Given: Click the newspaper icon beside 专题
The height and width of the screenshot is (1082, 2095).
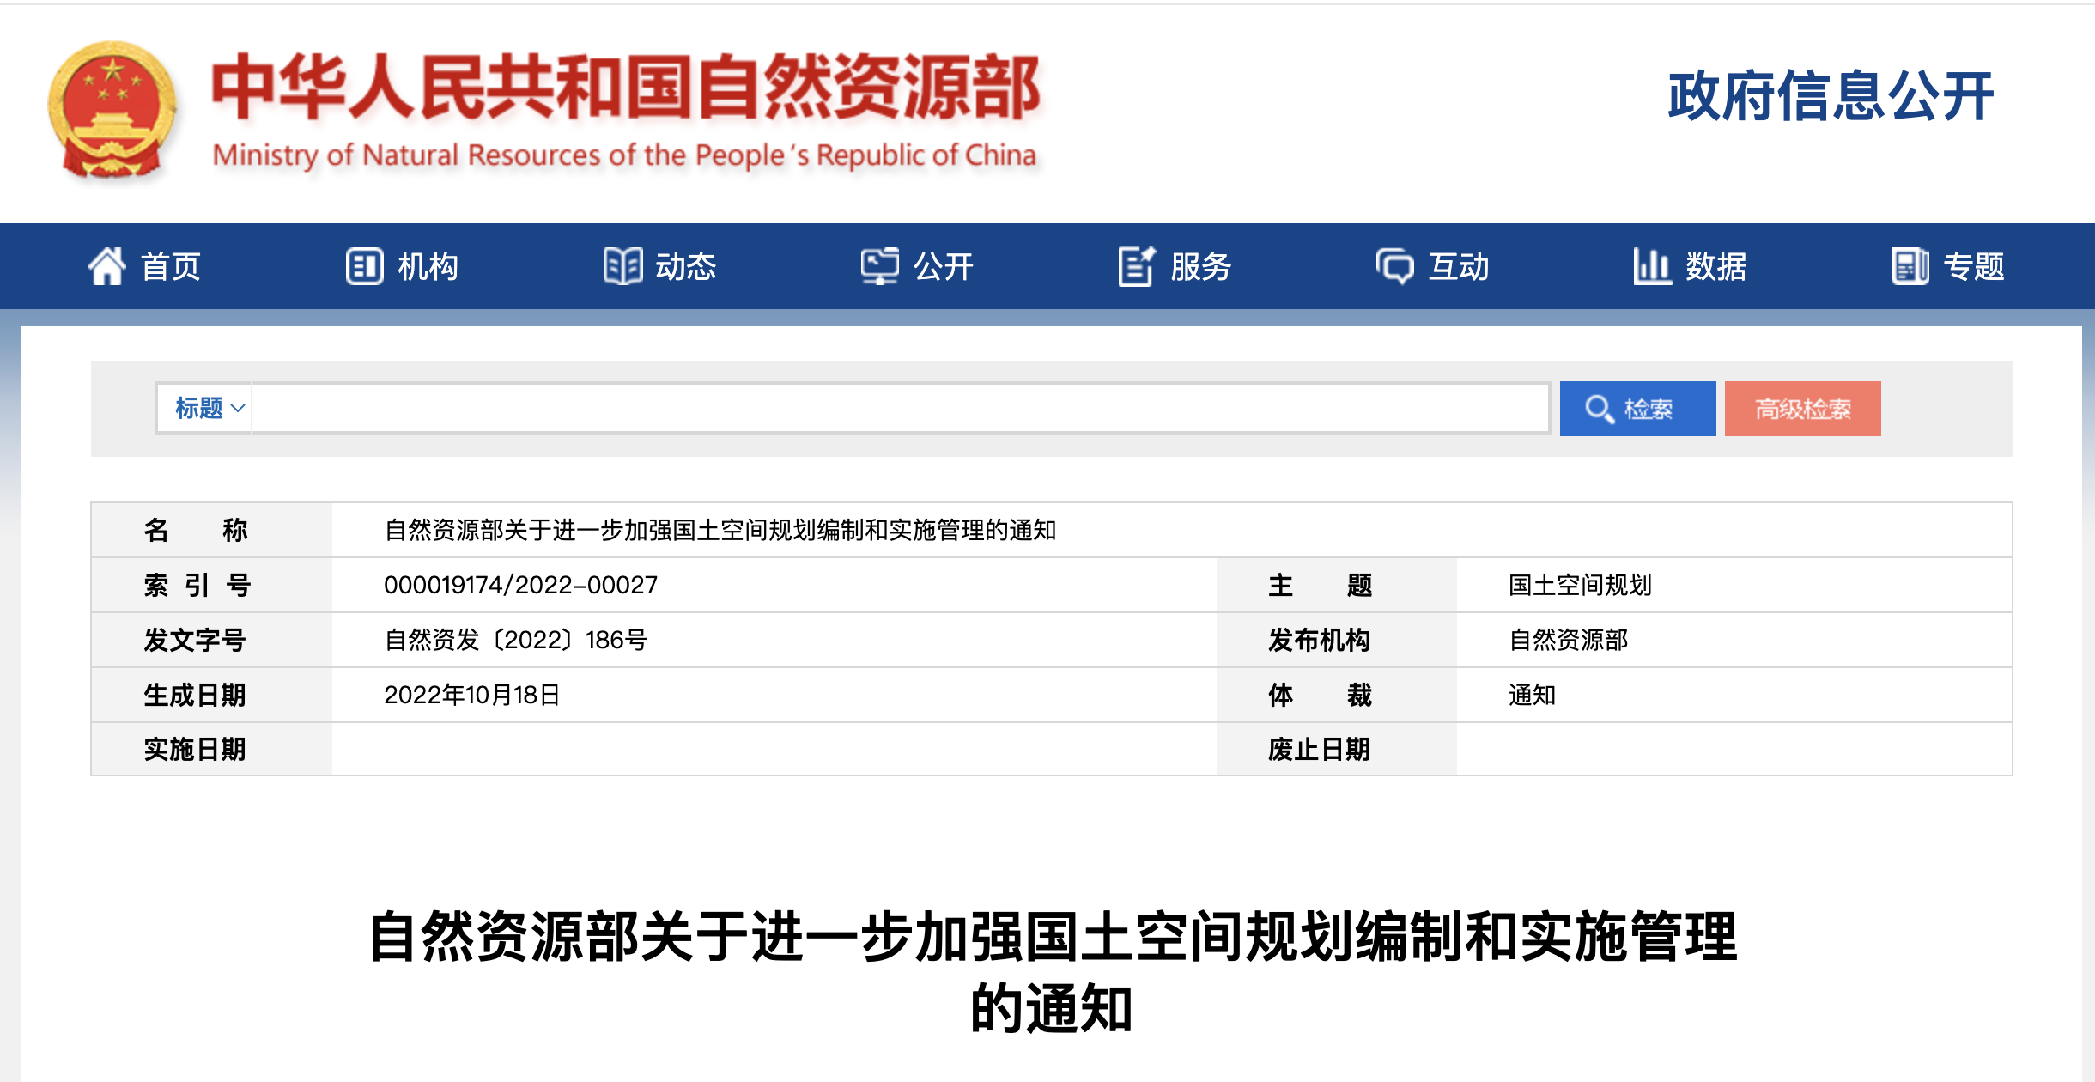Looking at the screenshot, I should [x=1910, y=266].
